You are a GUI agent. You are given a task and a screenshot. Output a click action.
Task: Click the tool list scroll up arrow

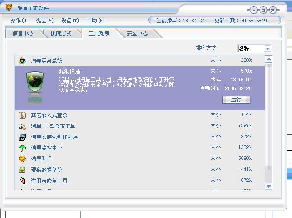[268, 59]
